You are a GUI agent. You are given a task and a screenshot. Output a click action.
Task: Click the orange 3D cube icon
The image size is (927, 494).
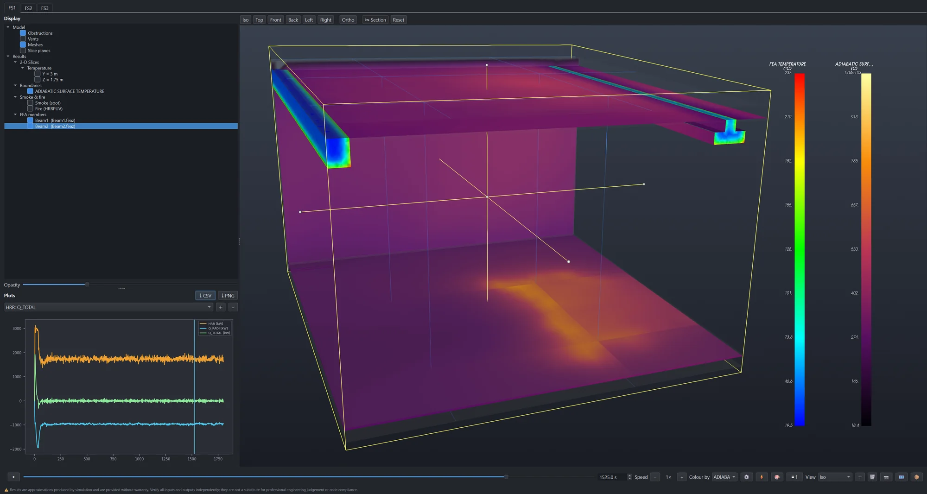[x=916, y=477]
